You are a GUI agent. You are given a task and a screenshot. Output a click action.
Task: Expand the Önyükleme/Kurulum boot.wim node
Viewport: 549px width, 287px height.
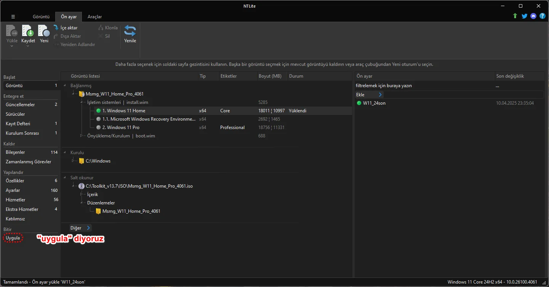point(81,136)
